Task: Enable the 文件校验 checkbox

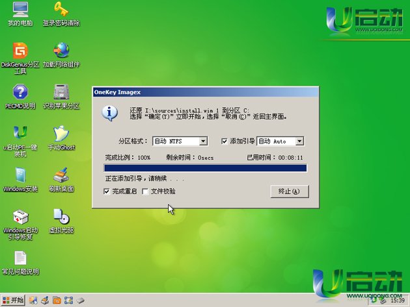Action: tap(145, 191)
